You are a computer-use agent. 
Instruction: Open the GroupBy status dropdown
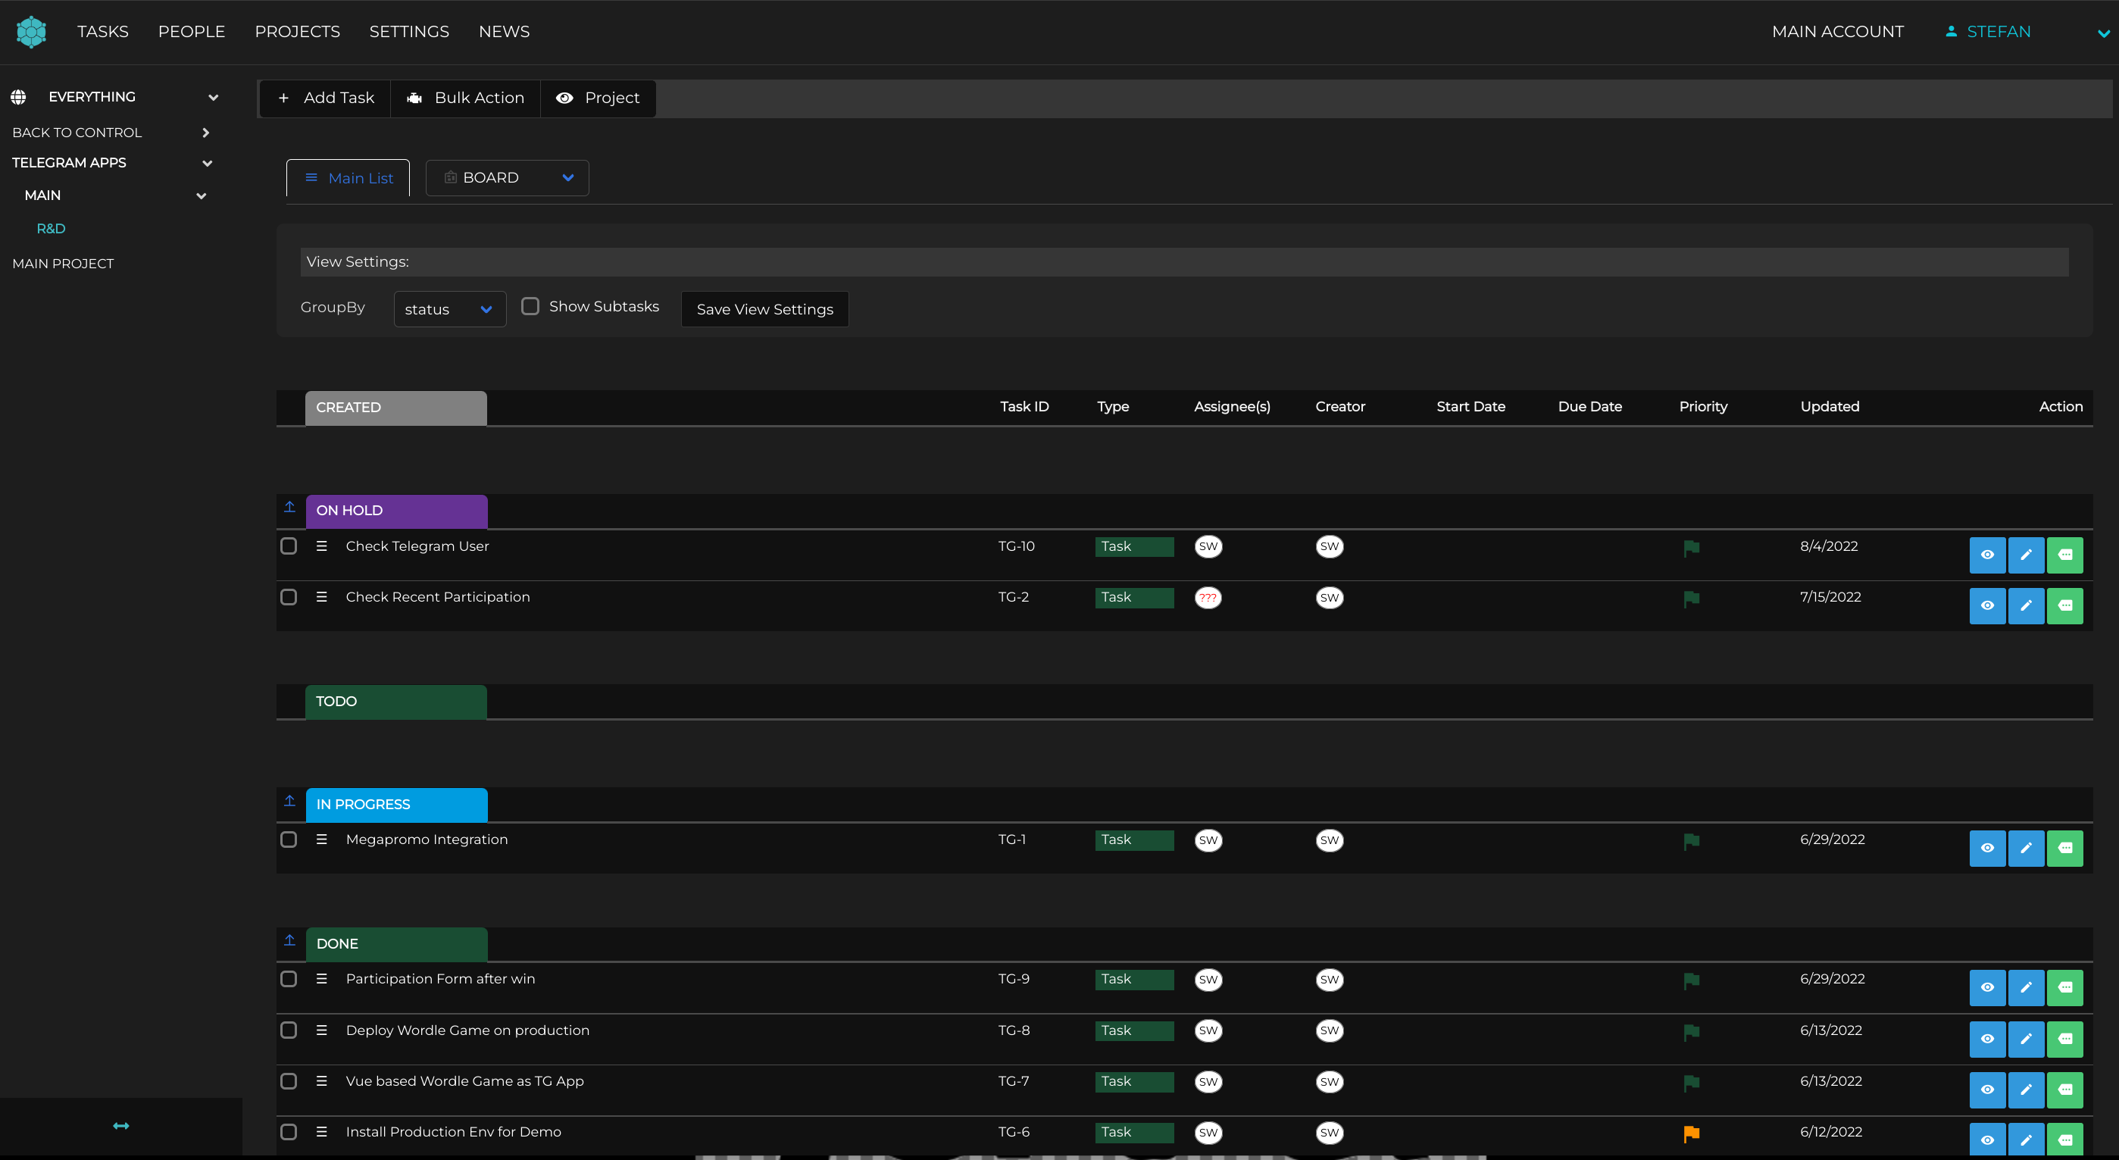449,309
